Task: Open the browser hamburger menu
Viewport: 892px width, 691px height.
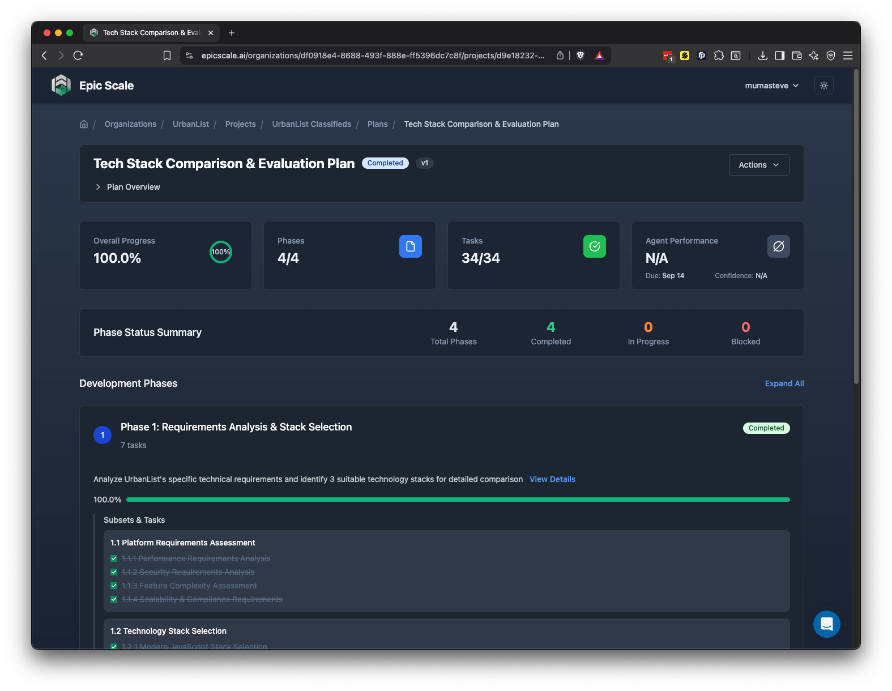Action: coord(848,56)
